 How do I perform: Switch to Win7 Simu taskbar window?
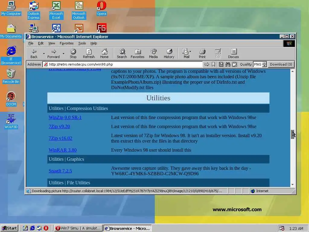click(x=78, y=228)
